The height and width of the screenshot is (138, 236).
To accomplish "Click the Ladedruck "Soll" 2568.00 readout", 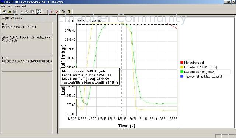I will pyautogui.click(x=87, y=75).
